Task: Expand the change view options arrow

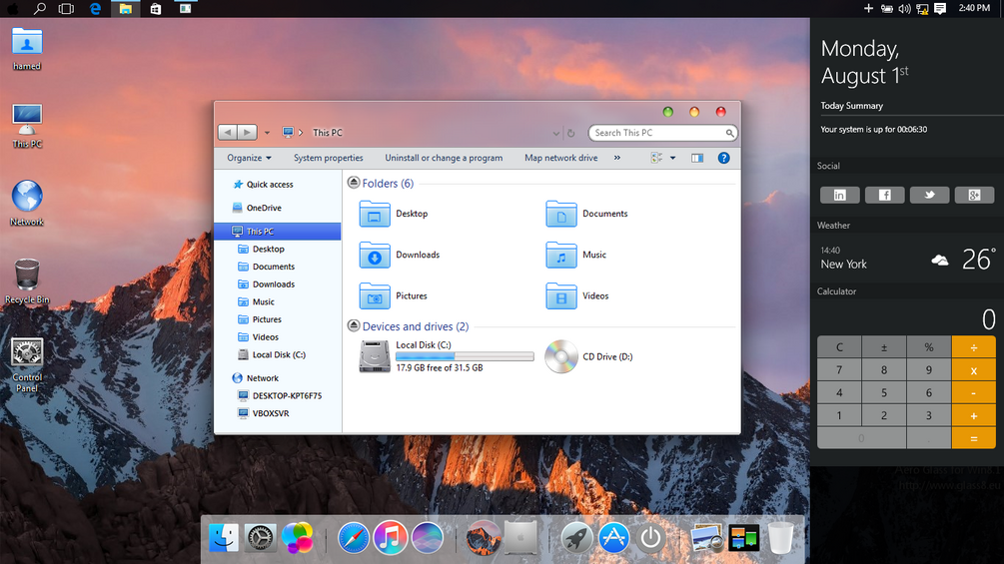Action: coord(673,158)
